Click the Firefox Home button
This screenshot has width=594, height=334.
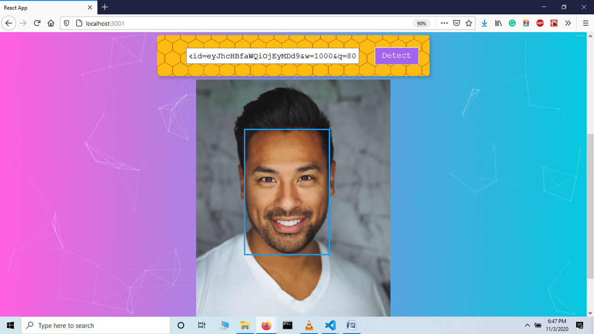pos(50,23)
